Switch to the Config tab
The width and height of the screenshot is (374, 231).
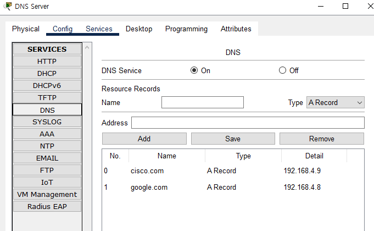pyautogui.click(x=63, y=29)
